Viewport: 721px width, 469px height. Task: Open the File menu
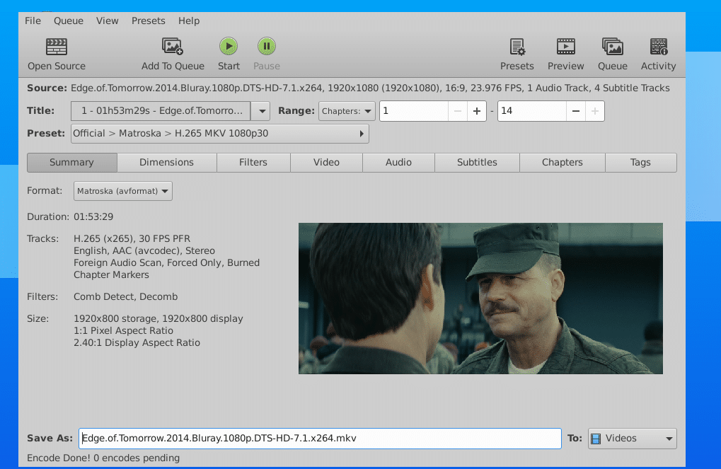33,21
